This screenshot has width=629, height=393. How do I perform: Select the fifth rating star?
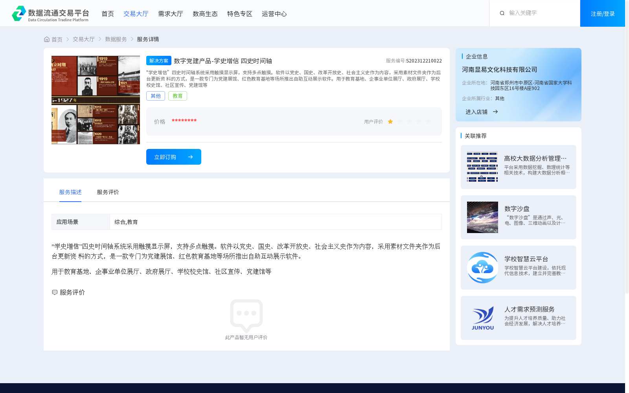click(x=428, y=122)
